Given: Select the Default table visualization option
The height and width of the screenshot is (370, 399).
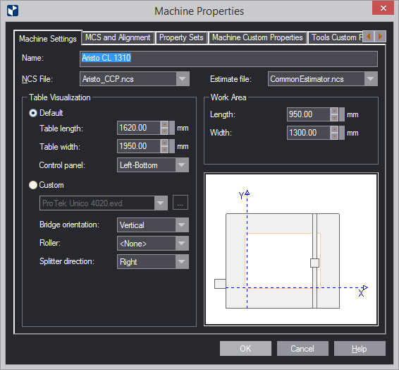Looking at the screenshot, I should 33,113.
